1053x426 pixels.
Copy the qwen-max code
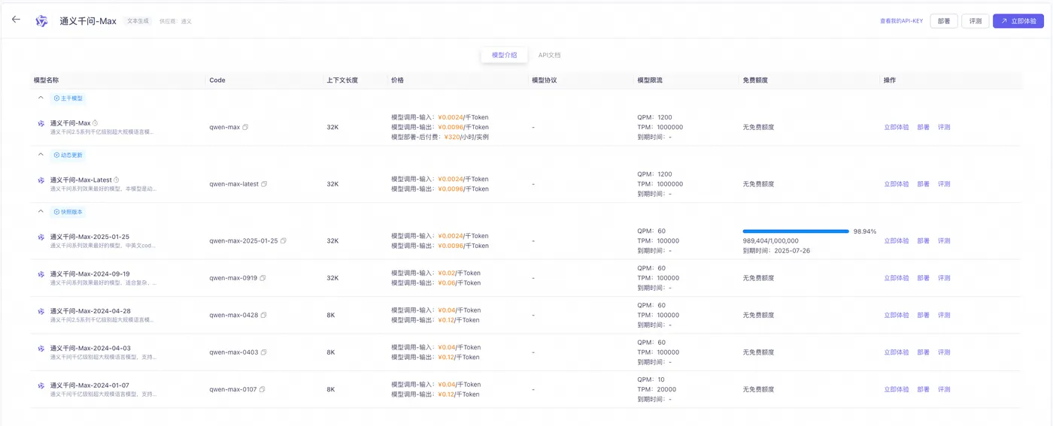tap(246, 127)
